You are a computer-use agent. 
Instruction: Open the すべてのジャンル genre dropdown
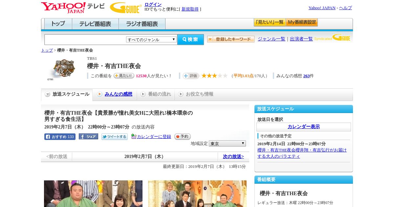point(151,39)
